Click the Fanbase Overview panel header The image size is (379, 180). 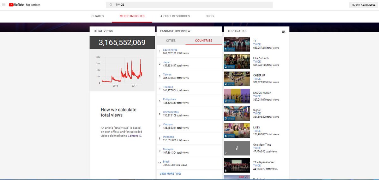pyautogui.click(x=175, y=31)
